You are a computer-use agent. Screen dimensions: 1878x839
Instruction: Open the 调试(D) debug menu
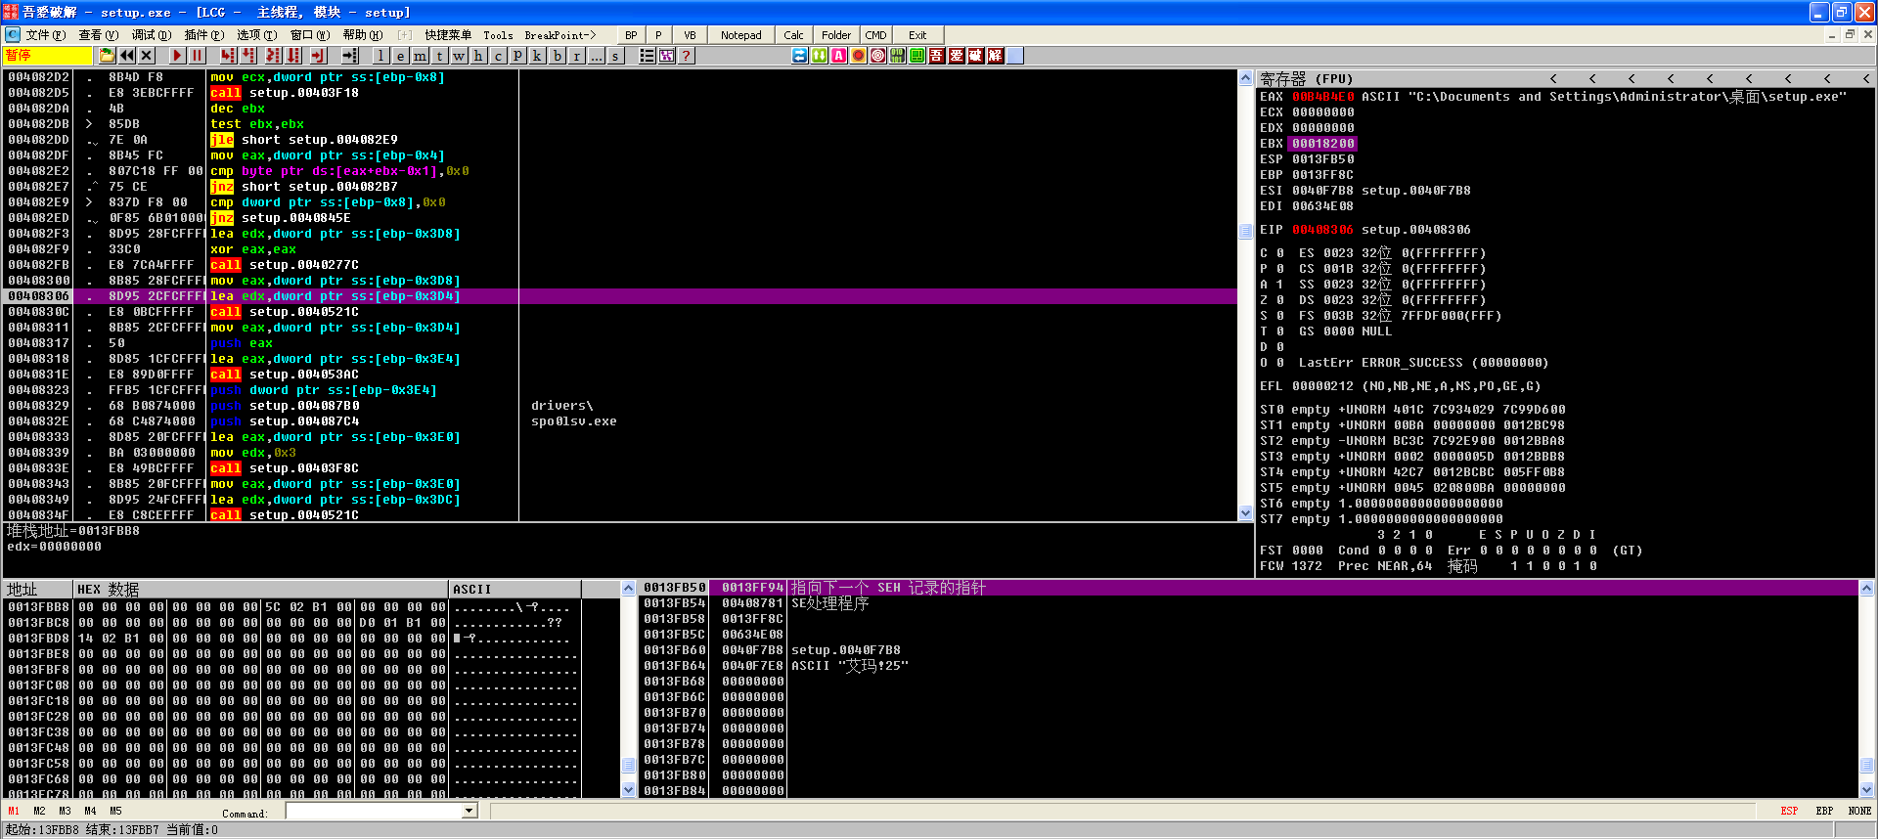[x=151, y=35]
